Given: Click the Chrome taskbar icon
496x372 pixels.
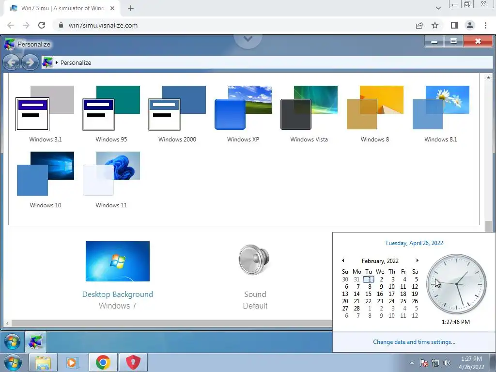Looking at the screenshot, I should click(103, 362).
